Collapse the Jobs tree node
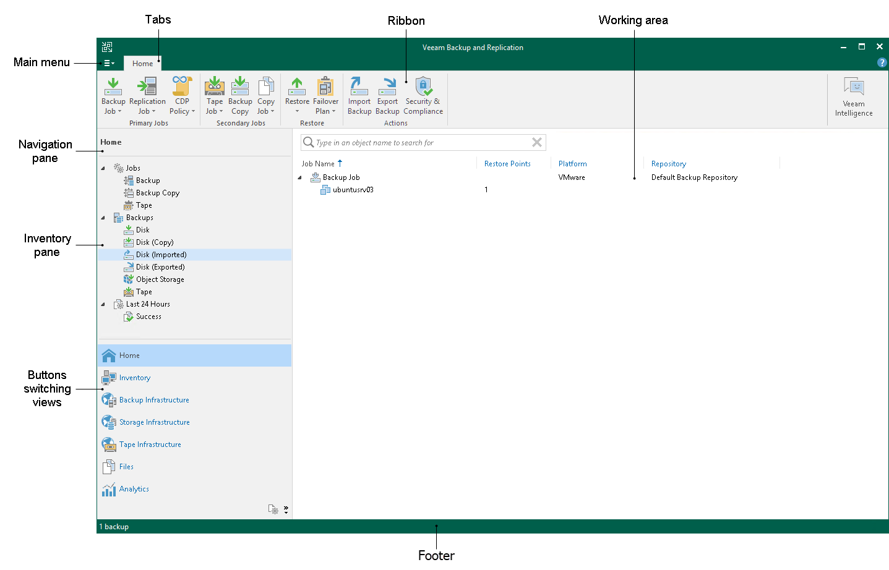 [103, 168]
